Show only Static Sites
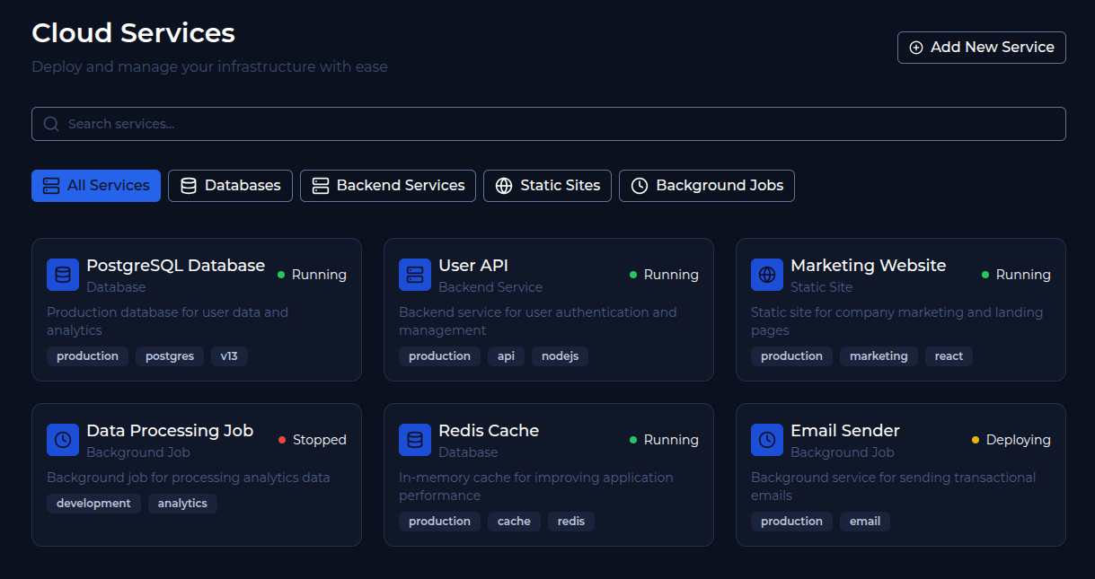Viewport: 1095px width, 579px height. pos(548,186)
